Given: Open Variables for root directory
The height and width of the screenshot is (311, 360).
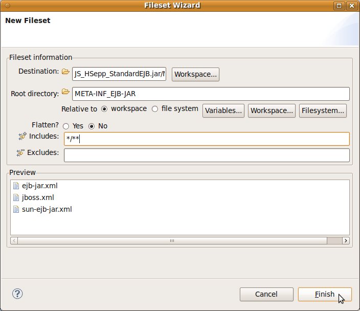Looking at the screenshot, I should coord(224,110).
